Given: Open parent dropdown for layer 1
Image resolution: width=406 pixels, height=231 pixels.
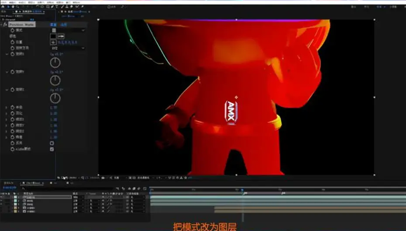Looking at the screenshot, I should click(137, 197).
